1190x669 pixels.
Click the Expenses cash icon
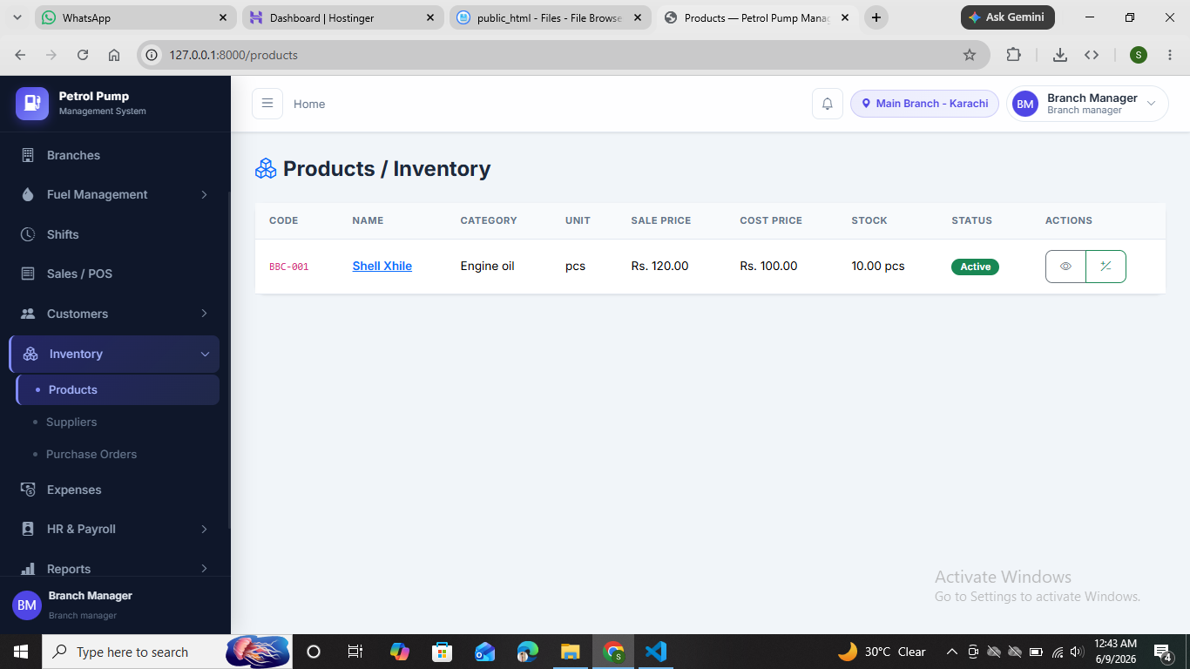pos(28,490)
